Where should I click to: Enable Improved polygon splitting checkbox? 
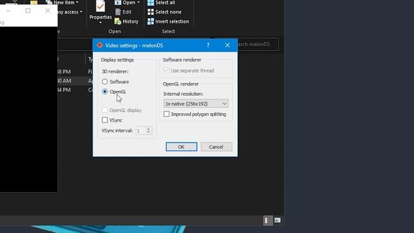point(166,114)
